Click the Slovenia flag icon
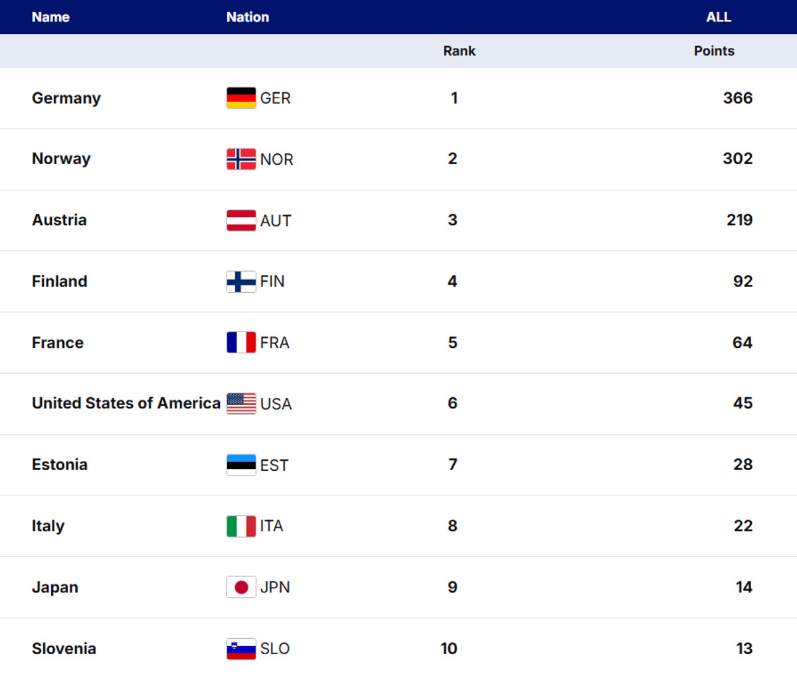 pyautogui.click(x=241, y=649)
